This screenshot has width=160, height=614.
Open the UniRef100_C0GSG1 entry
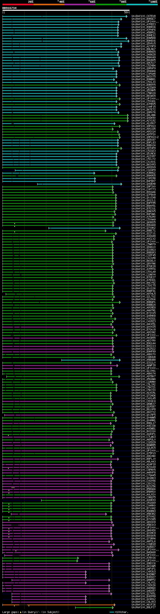tap(143, 318)
